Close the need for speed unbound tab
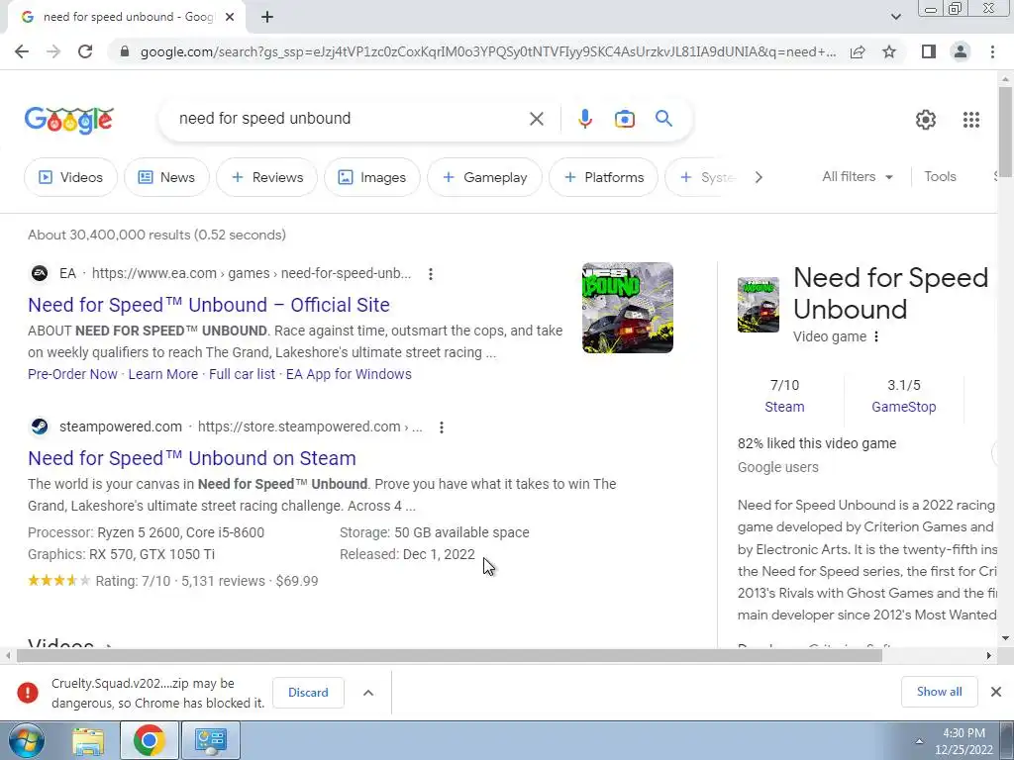This screenshot has height=760, width=1014. coord(230,17)
